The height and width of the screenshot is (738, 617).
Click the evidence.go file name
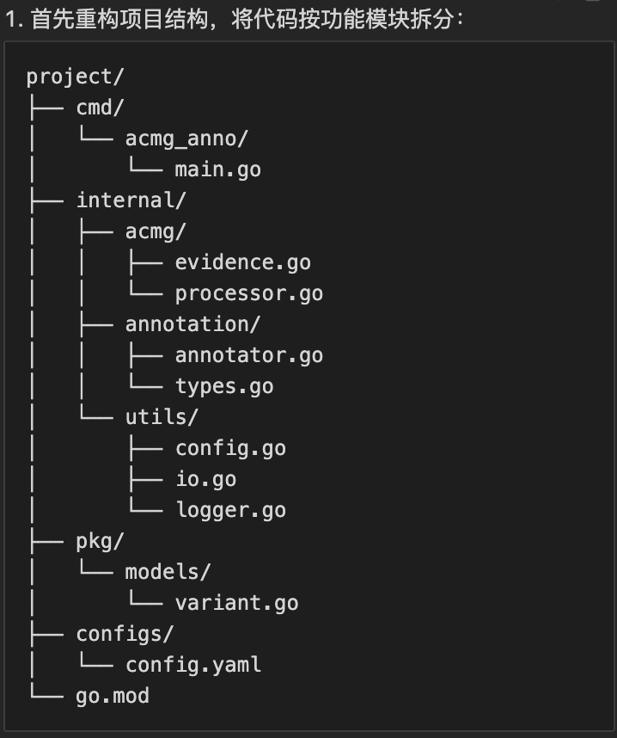coord(242,262)
